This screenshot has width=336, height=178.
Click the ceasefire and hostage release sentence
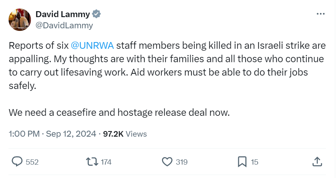[x=119, y=112]
